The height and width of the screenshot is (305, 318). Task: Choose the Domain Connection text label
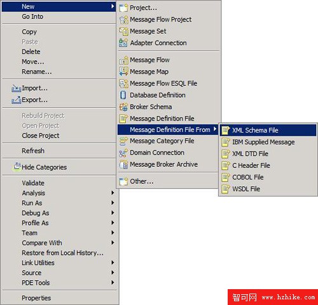[x=157, y=153]
